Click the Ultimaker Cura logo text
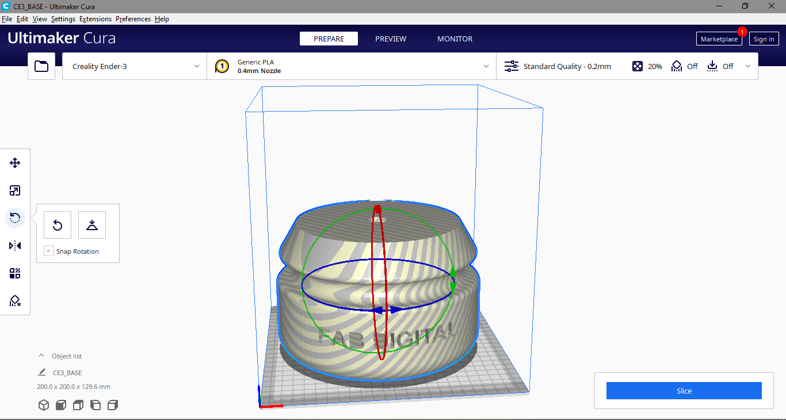This screenshot has height=420, width=786. point(62,39)
